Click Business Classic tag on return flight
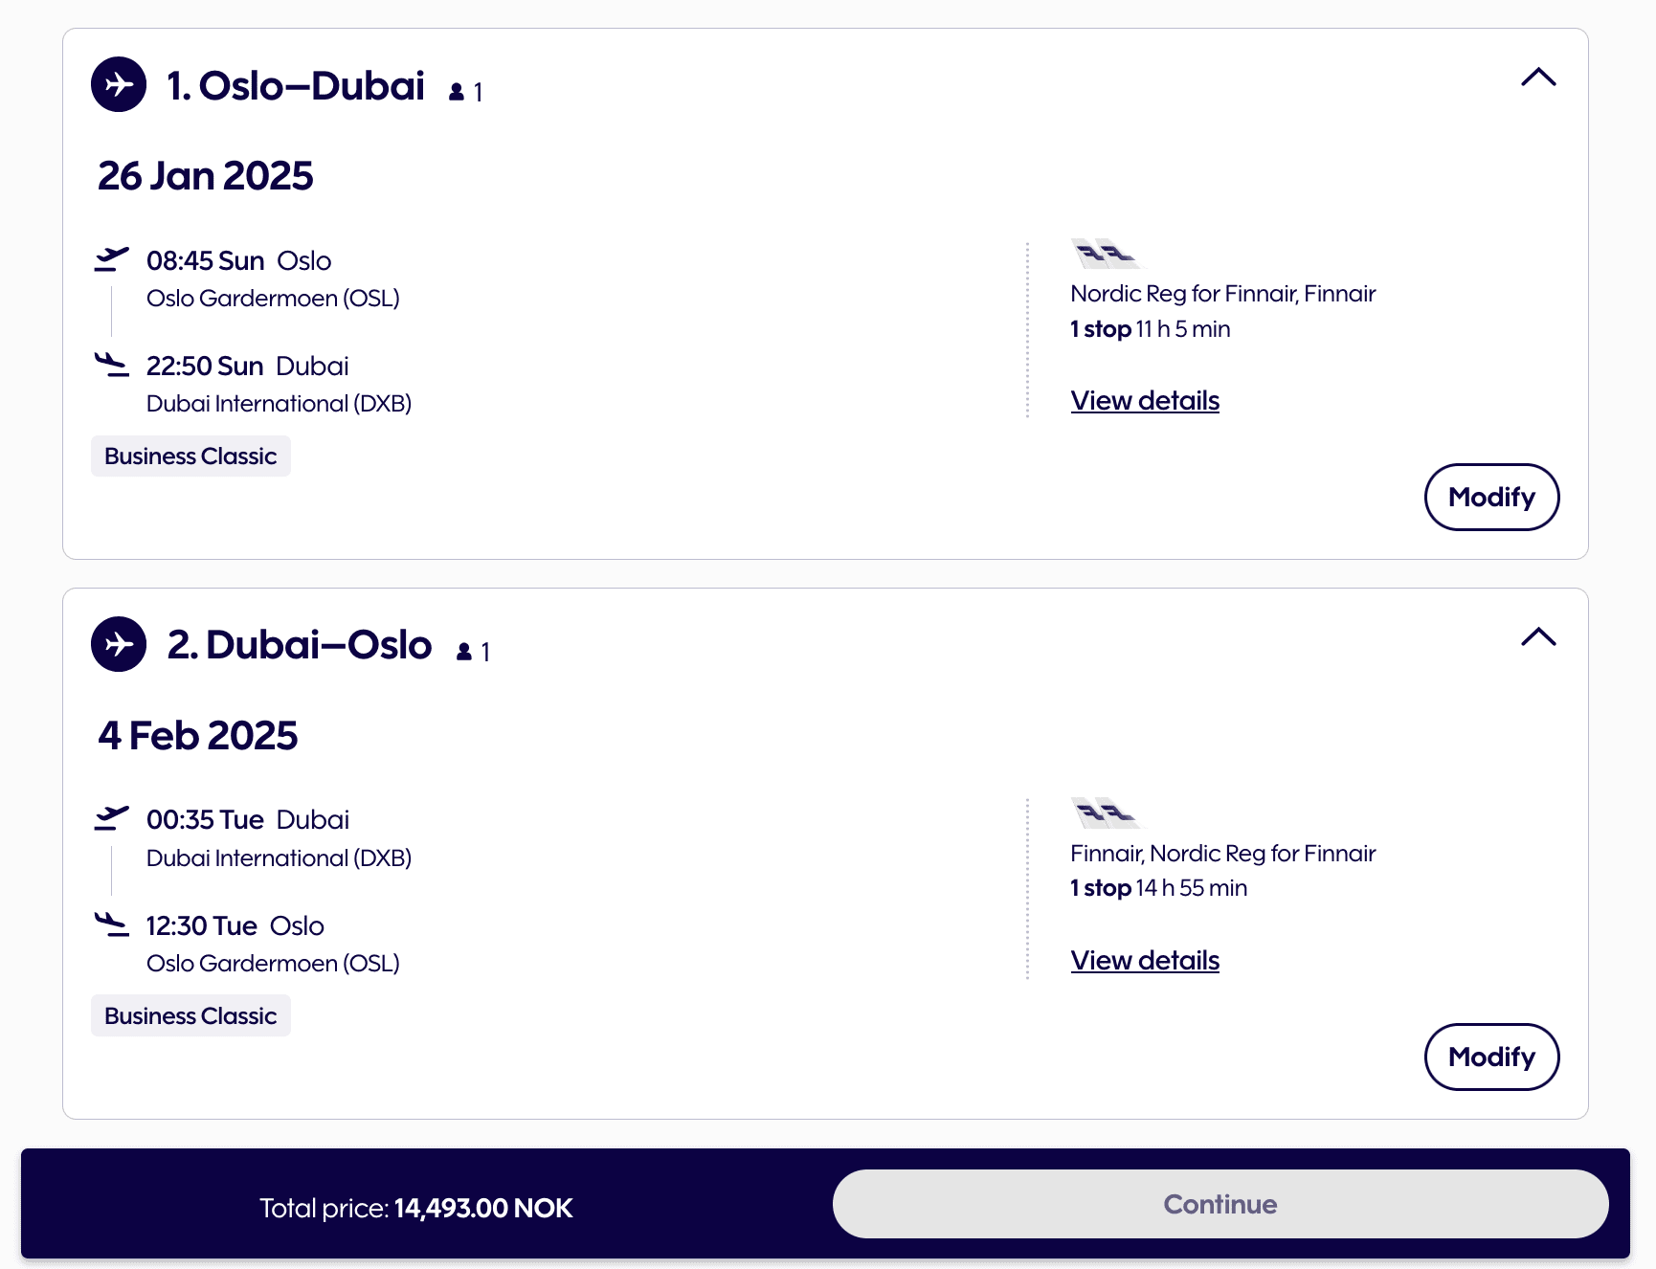This screenshot has width=1656, height=1269. [x=190, y=1015]
